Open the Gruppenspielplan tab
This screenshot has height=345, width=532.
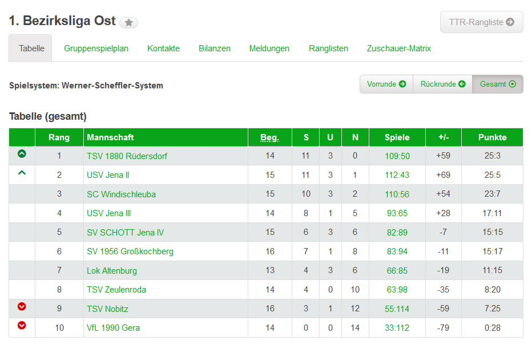pos(96,48)
